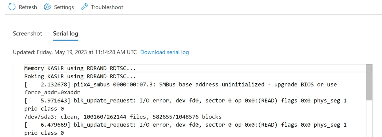The image size is (382, 137).
Task: Switch to the Screenshot tab
Action: (x=27, y=34)
